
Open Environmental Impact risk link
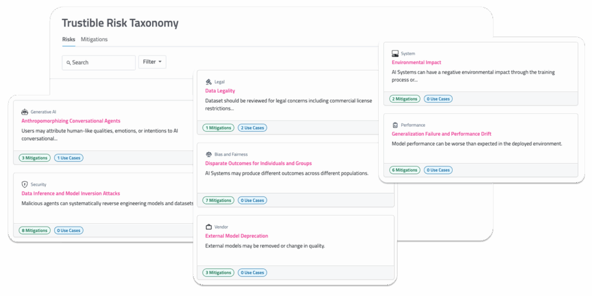point(416,62)
